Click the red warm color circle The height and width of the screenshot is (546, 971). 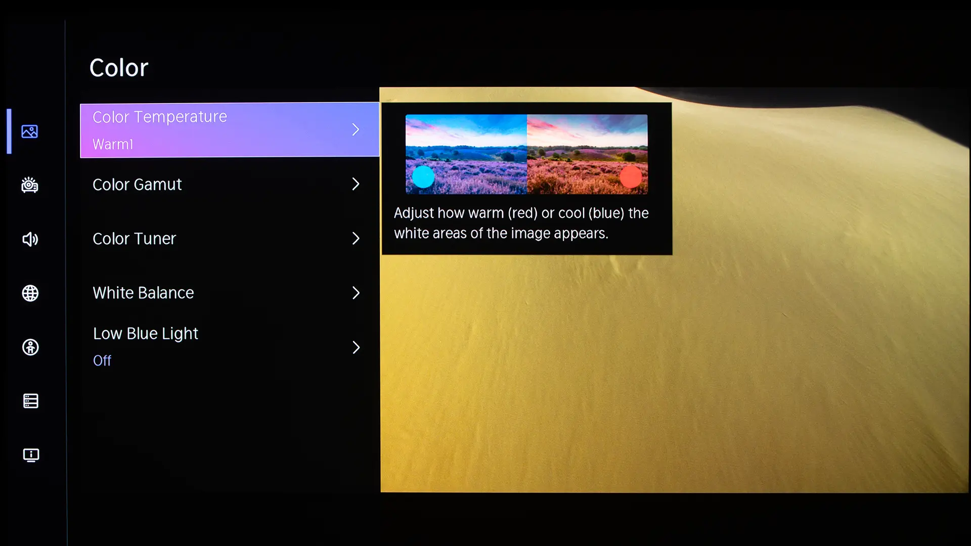tap(631, 177)
